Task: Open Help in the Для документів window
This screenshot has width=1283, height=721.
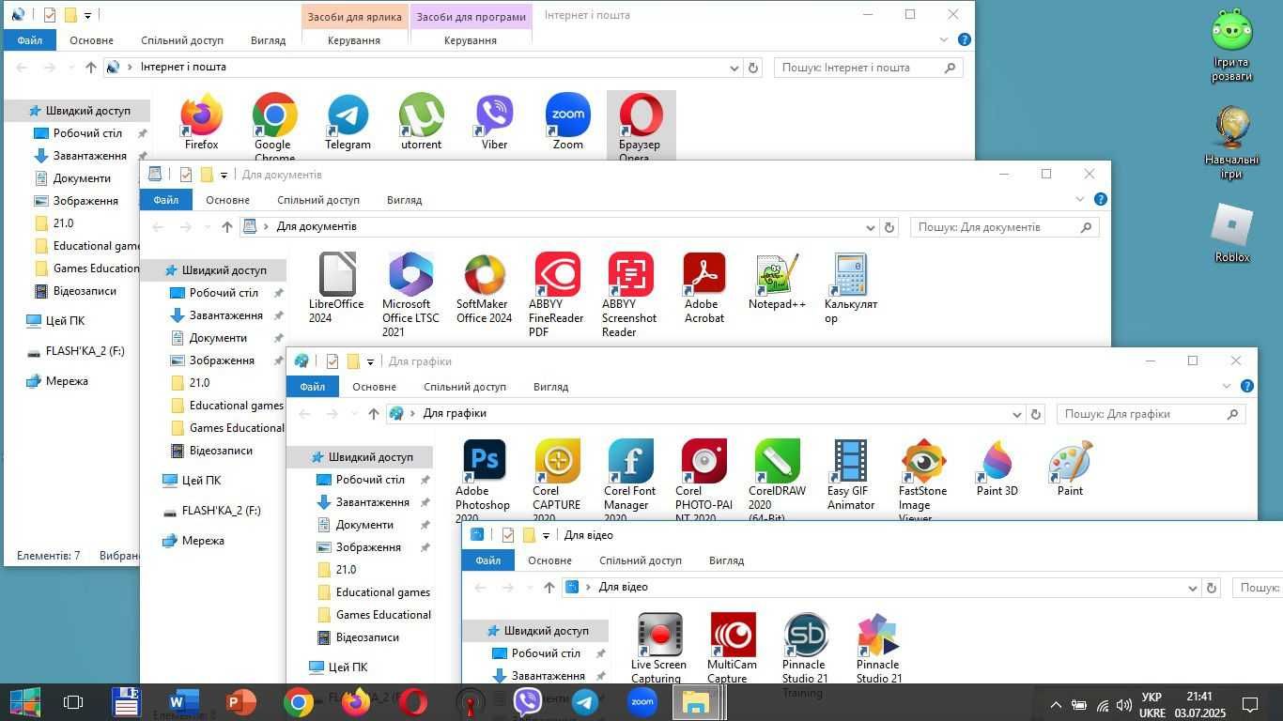Action: point(1101,199)
